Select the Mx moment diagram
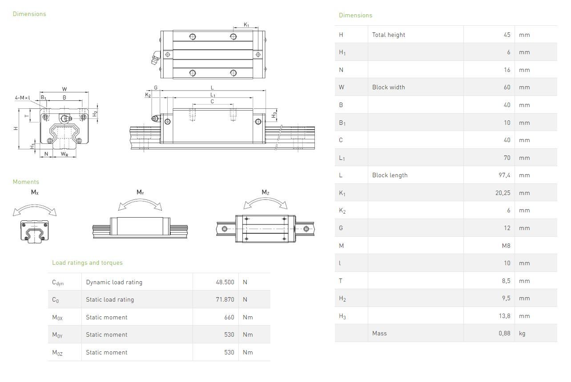The width and height of the screenshot is (571, 382). [x=35, y=216]
